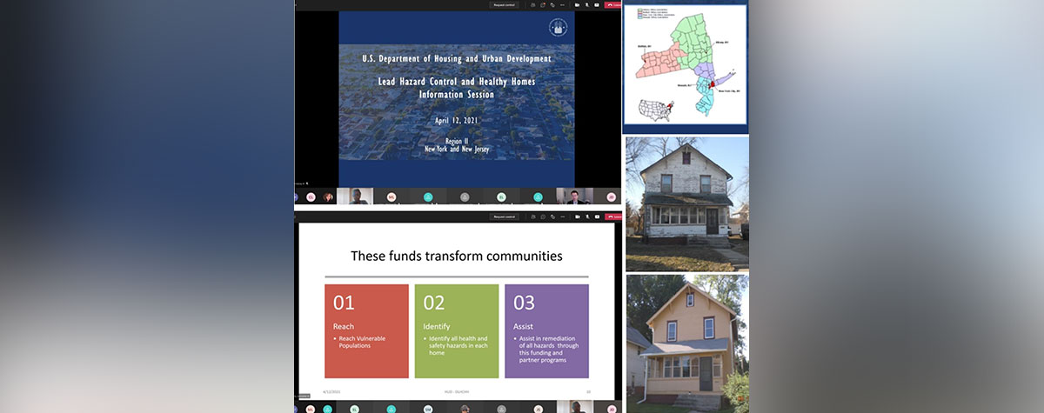Select ML participant avatar in top window
This screenshot has width=1044, height=413.
coord(391,197)
